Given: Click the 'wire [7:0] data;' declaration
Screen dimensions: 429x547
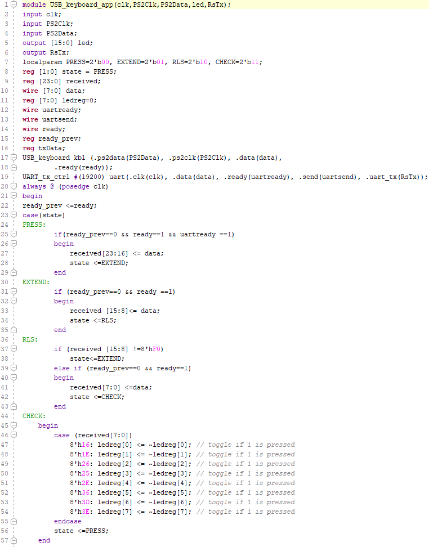Looking at the screenshot, I should click(x=53, y=91).
